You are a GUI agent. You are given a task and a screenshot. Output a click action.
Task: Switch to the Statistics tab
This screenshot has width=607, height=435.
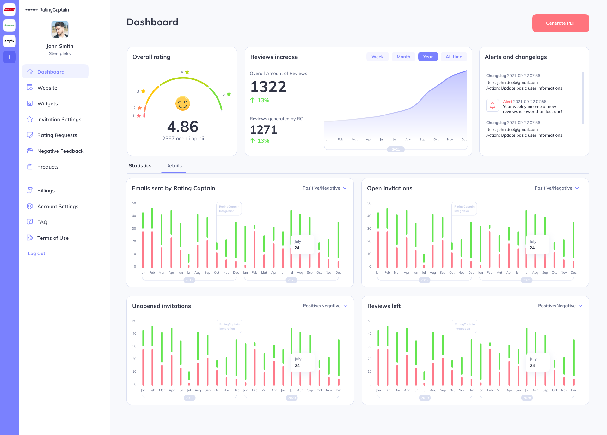click(140, 165)
